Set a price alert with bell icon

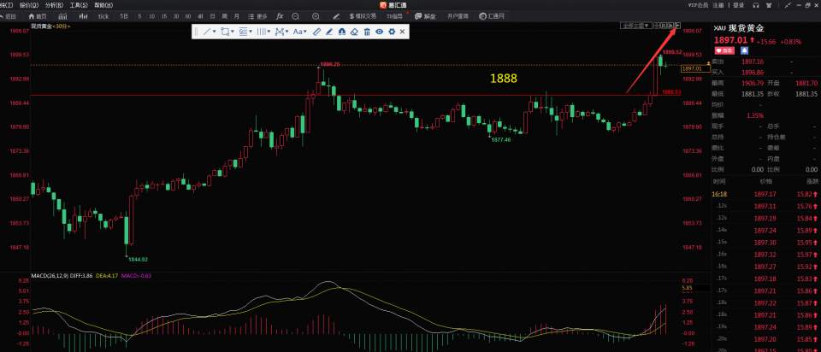coord(744,50)
